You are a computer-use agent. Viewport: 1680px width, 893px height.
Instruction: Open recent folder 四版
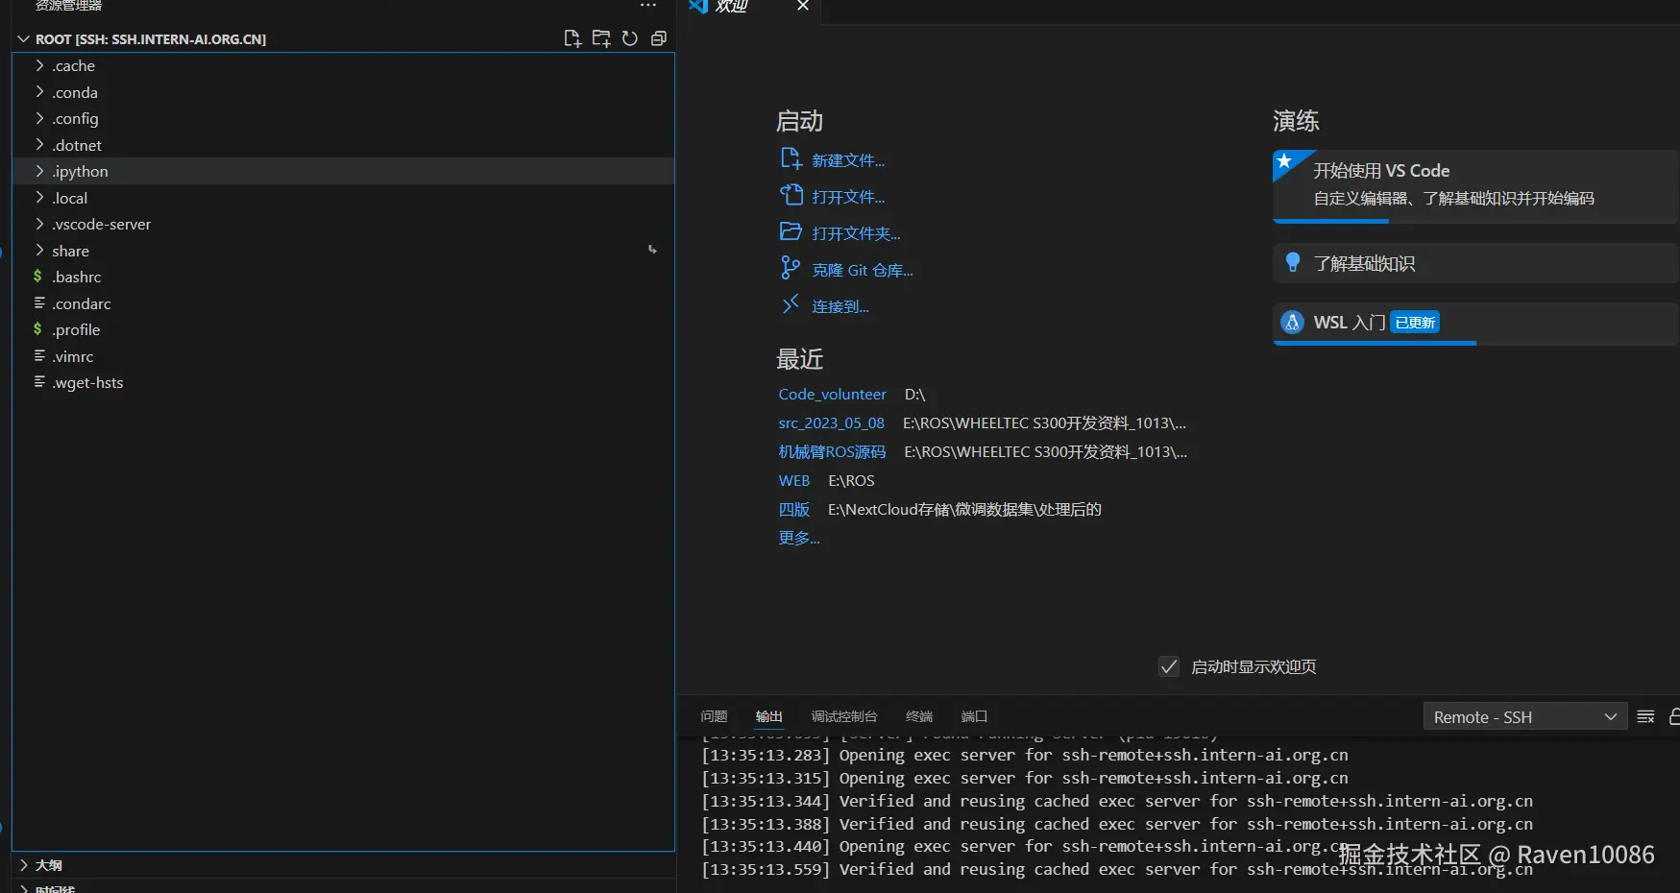[793, 509]
